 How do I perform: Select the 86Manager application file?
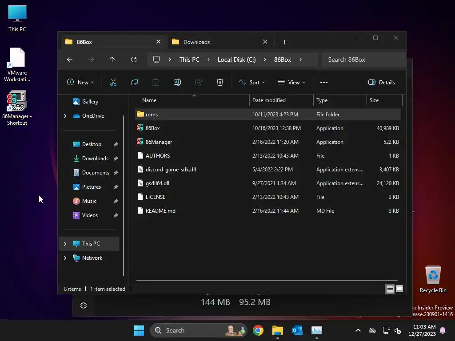268,142
